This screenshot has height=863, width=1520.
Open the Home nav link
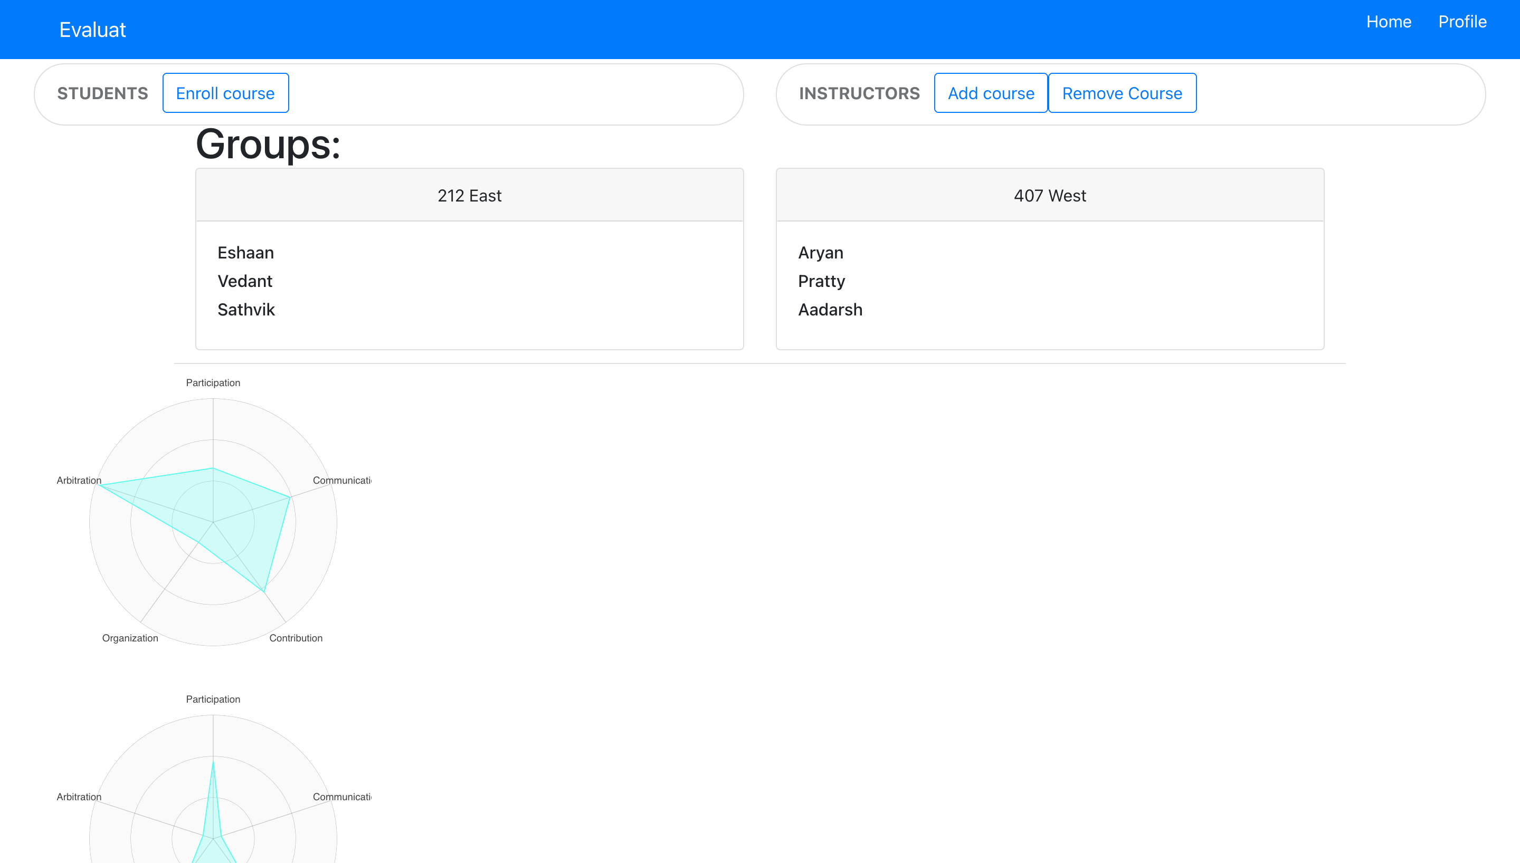(1389, 22)
